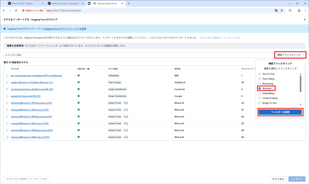Open stable-diffusion-v1-5 model link
This screenshot has width=309, height=184.
point(32,82)
